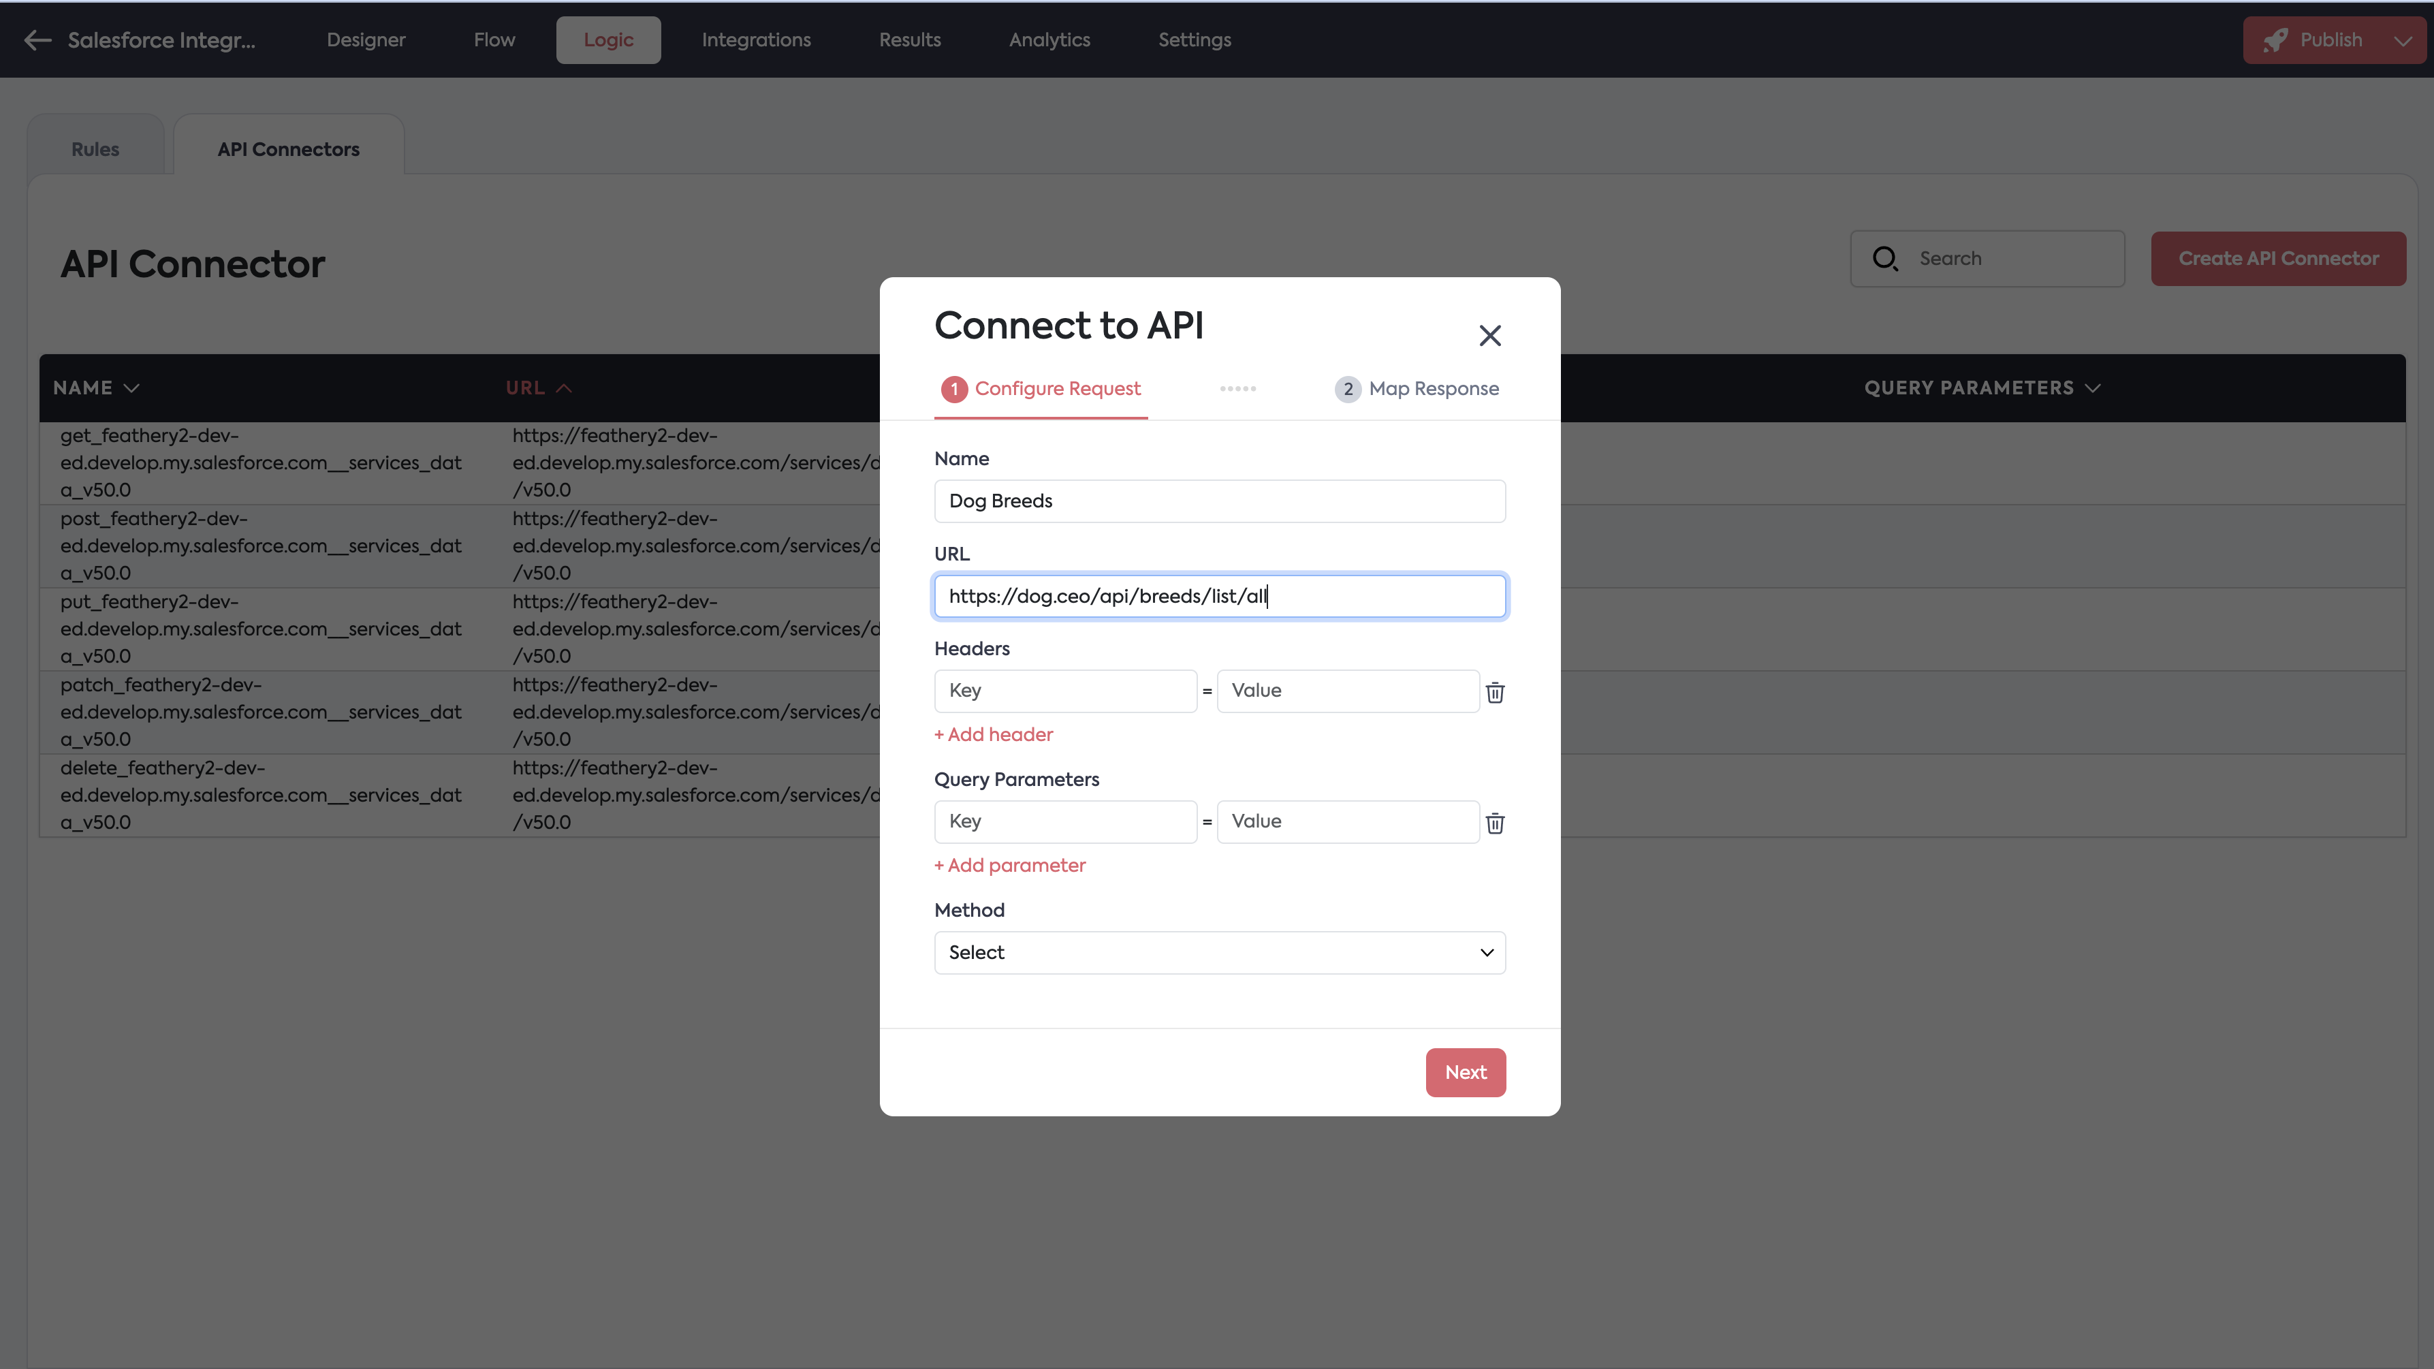2434x1369 pixels.
Task: Delete the Query Parameters row via its trash icon
Action: pos(1495,823)
